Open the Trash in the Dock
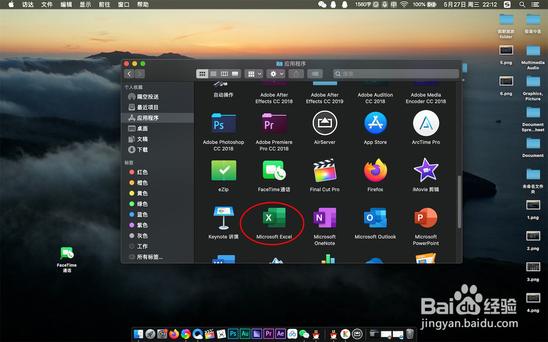 [x=410, y=333]
